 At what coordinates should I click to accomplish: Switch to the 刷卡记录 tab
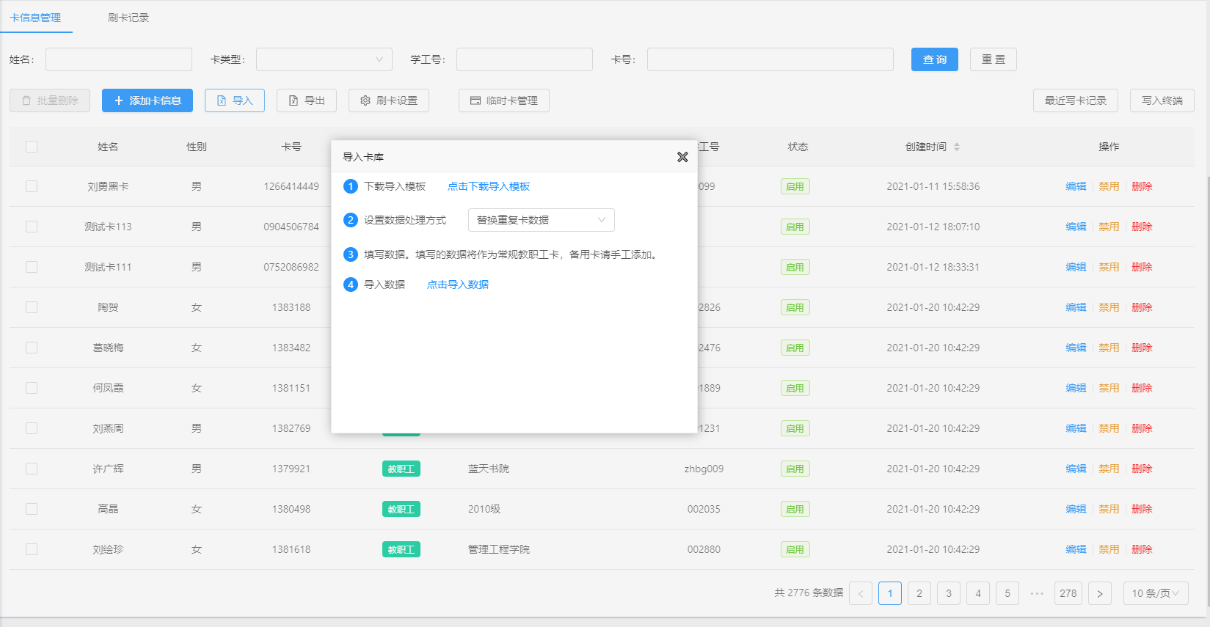click(x=128, y=18)
